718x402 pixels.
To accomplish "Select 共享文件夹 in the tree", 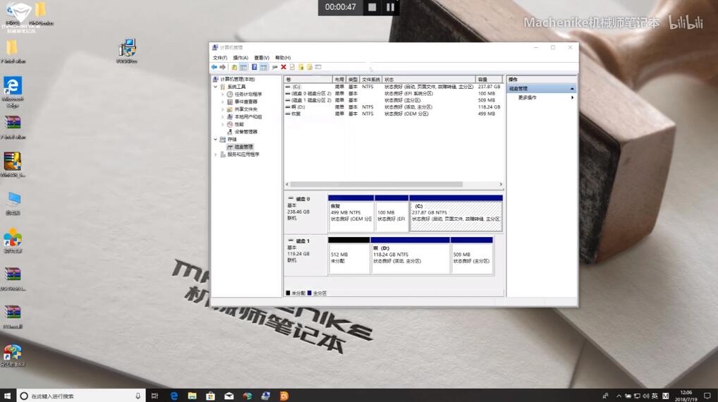I will click(246, 109).
